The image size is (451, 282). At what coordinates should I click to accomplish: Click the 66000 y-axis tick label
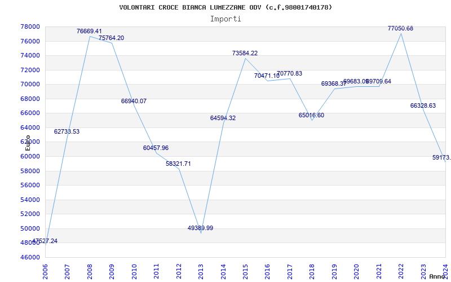coord(30,113)
